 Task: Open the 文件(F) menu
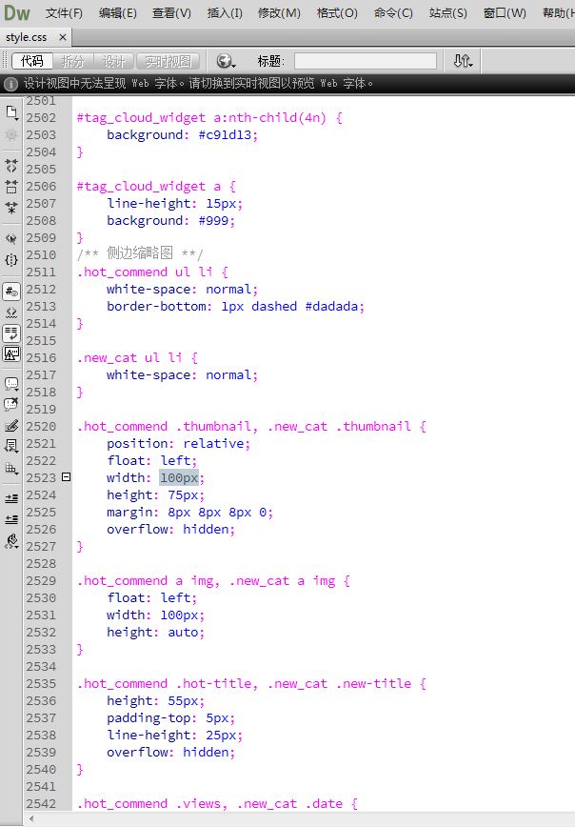64,13
